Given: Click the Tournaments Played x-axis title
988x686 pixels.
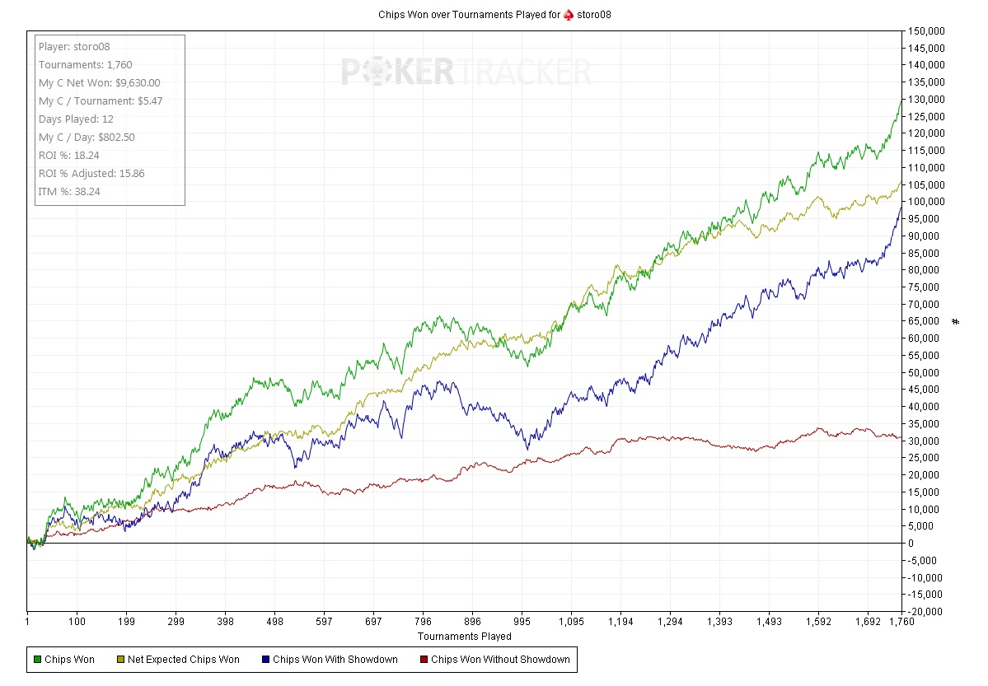Looking at the screenshot, I should point(464,636).
